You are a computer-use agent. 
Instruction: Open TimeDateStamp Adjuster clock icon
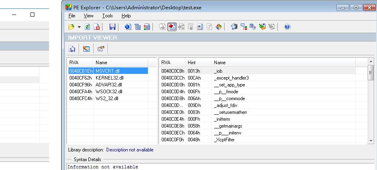(253, 27)
